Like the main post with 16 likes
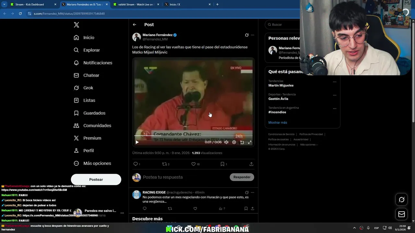Image resolution: width=415 pixels, height=233 pixels. 194,164
